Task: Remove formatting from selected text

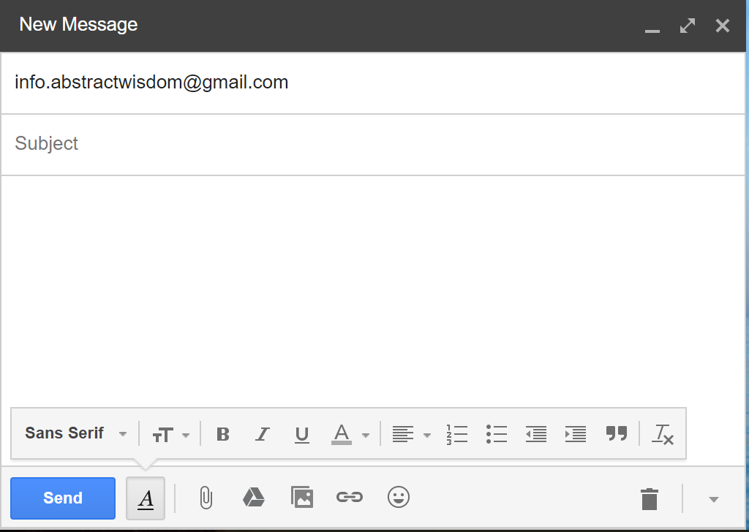Action: [663, 434]
